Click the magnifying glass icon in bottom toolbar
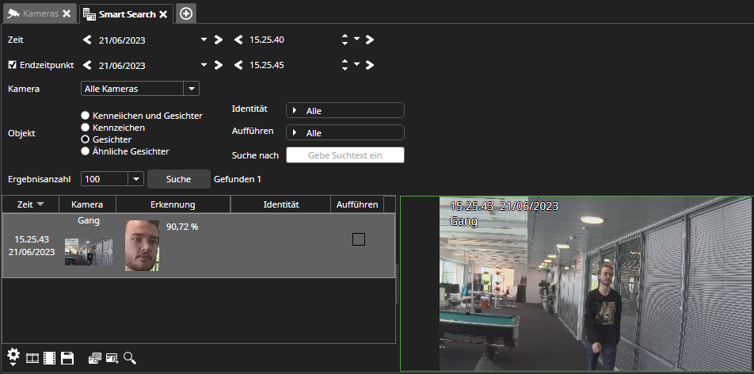The height and width of the screenshot is (374, 754). click(130, 358)
